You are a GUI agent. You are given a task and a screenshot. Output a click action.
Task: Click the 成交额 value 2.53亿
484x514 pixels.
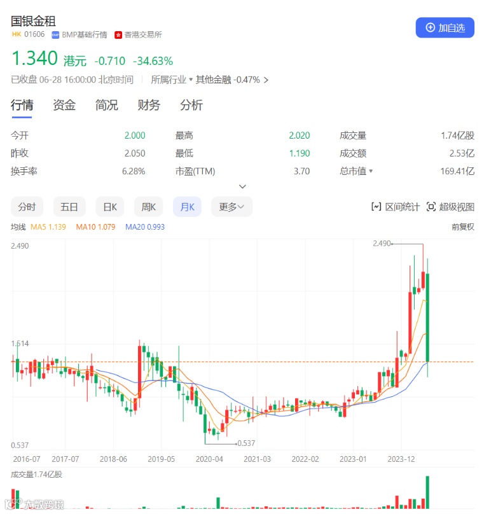click(462, 153)
